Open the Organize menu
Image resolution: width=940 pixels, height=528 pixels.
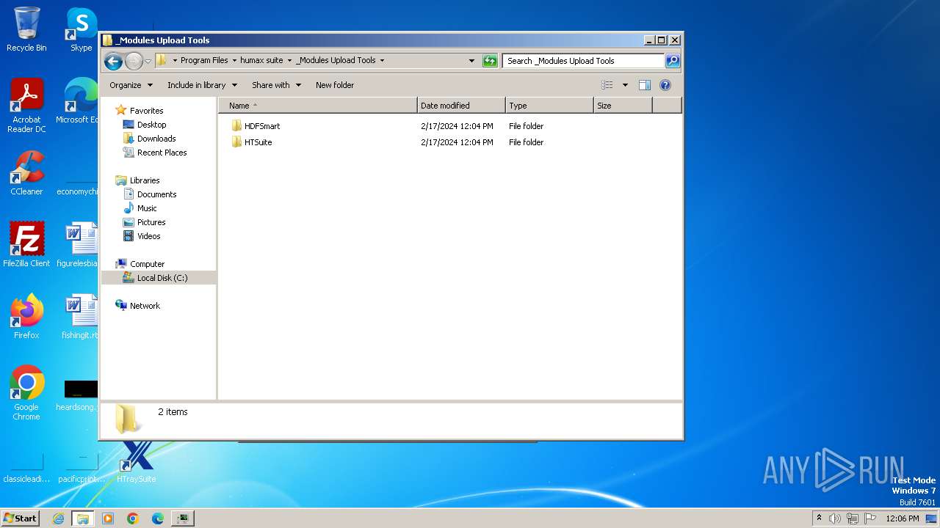131,85
